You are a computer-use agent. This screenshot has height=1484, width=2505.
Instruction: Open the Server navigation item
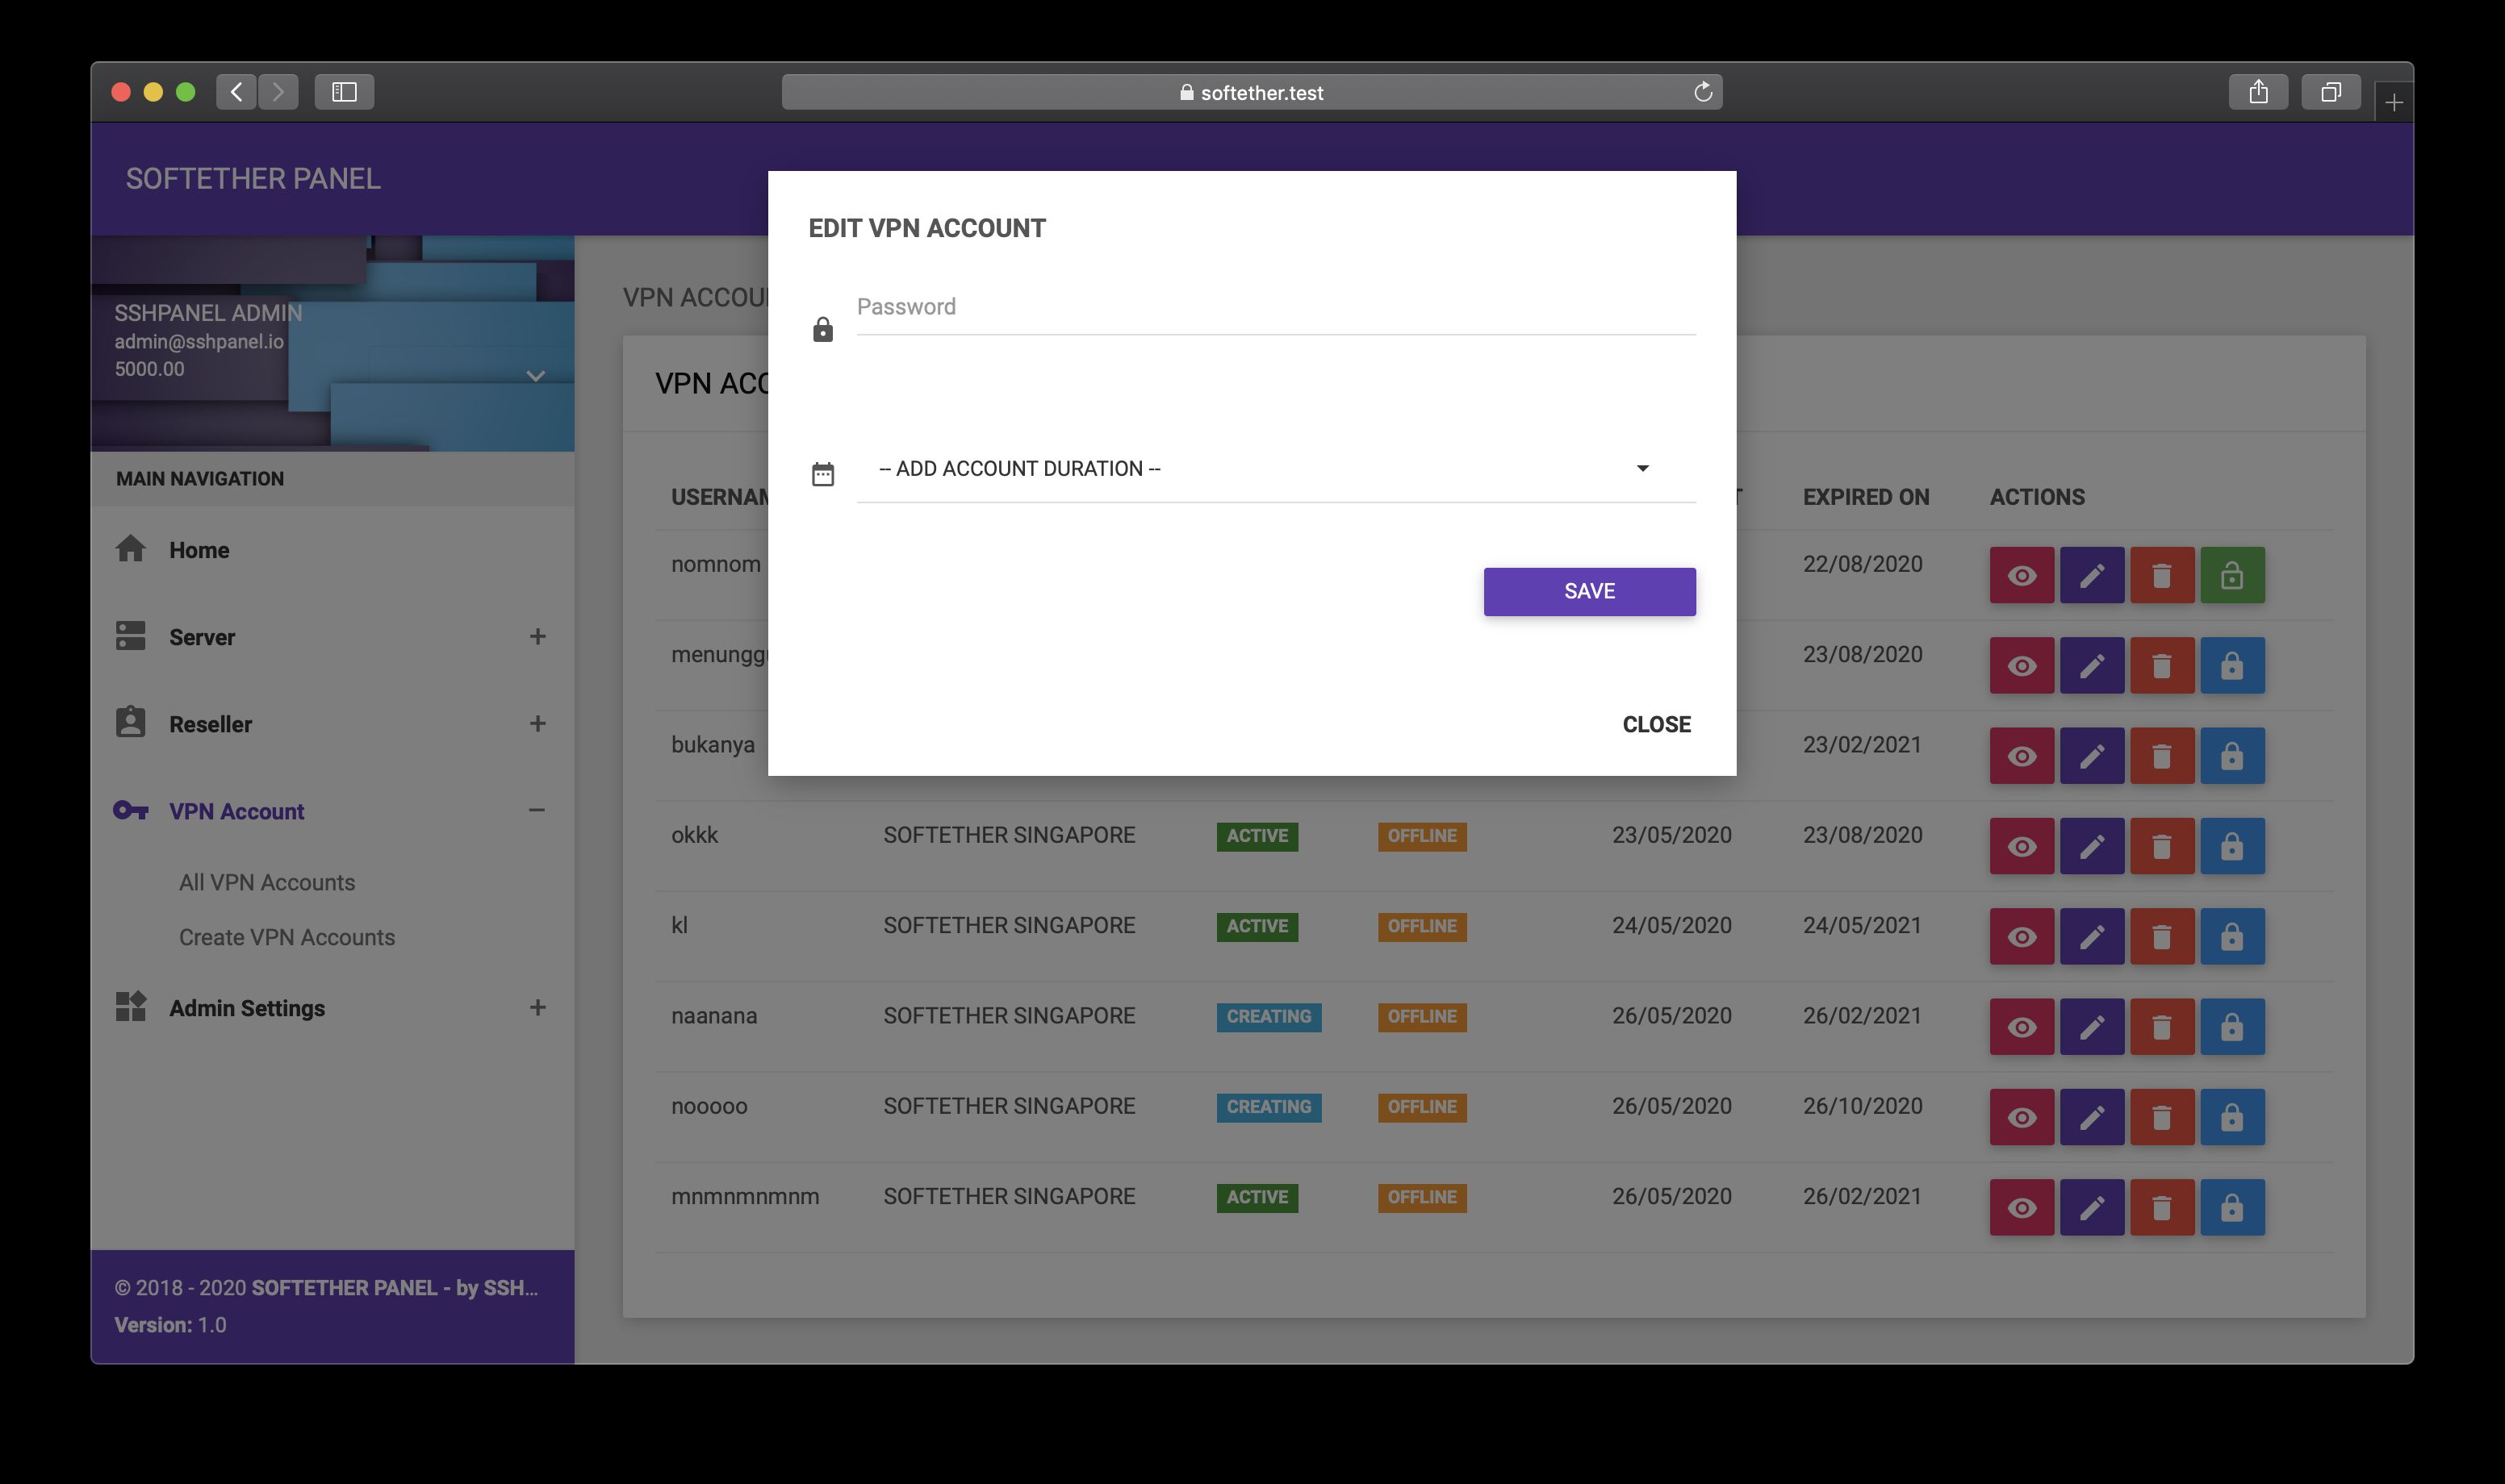[x=332, y=637]
